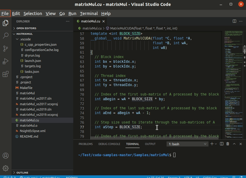Switch to the Problems panel tab
The width and height of the screenshot is (246, 178).
tap(86, 144)
